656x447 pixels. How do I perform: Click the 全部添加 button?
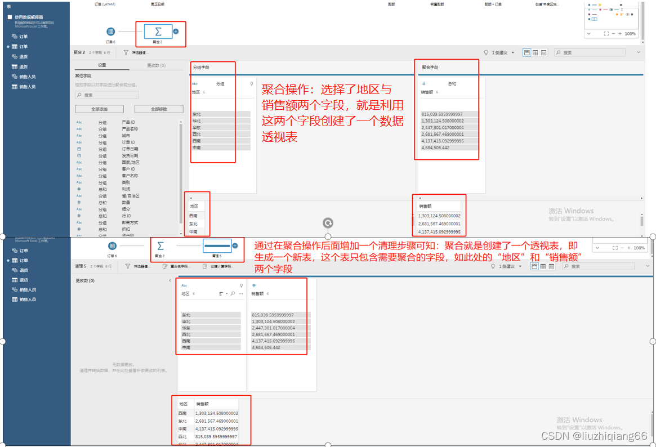pos(100,109)
